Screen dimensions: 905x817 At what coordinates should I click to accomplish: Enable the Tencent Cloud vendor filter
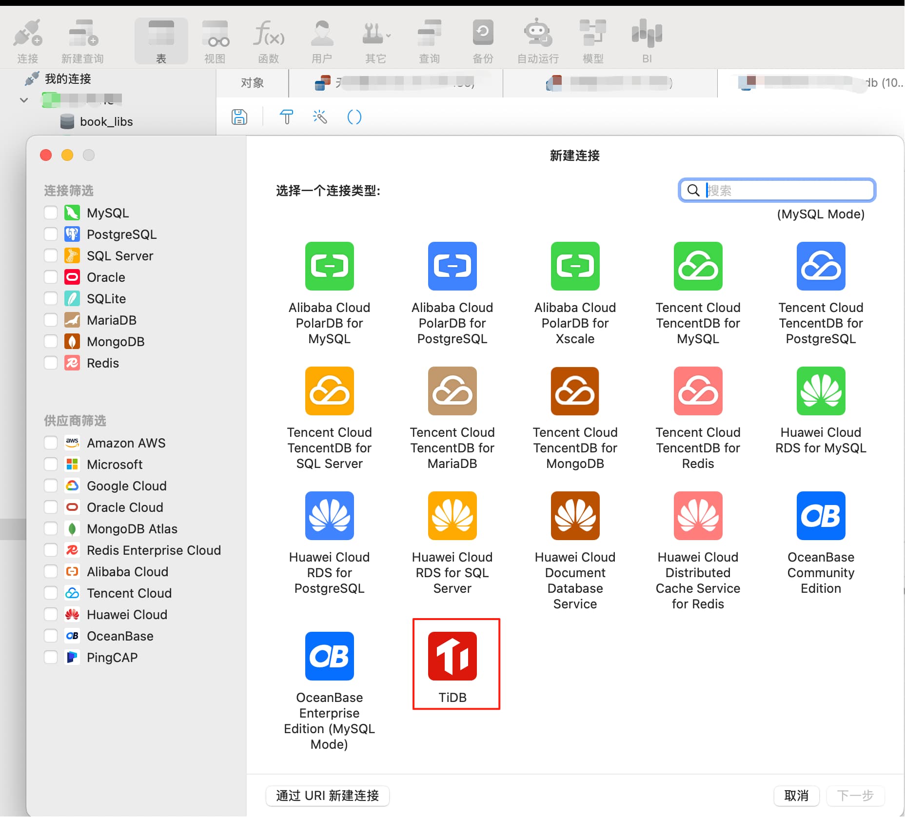[51, 593]
